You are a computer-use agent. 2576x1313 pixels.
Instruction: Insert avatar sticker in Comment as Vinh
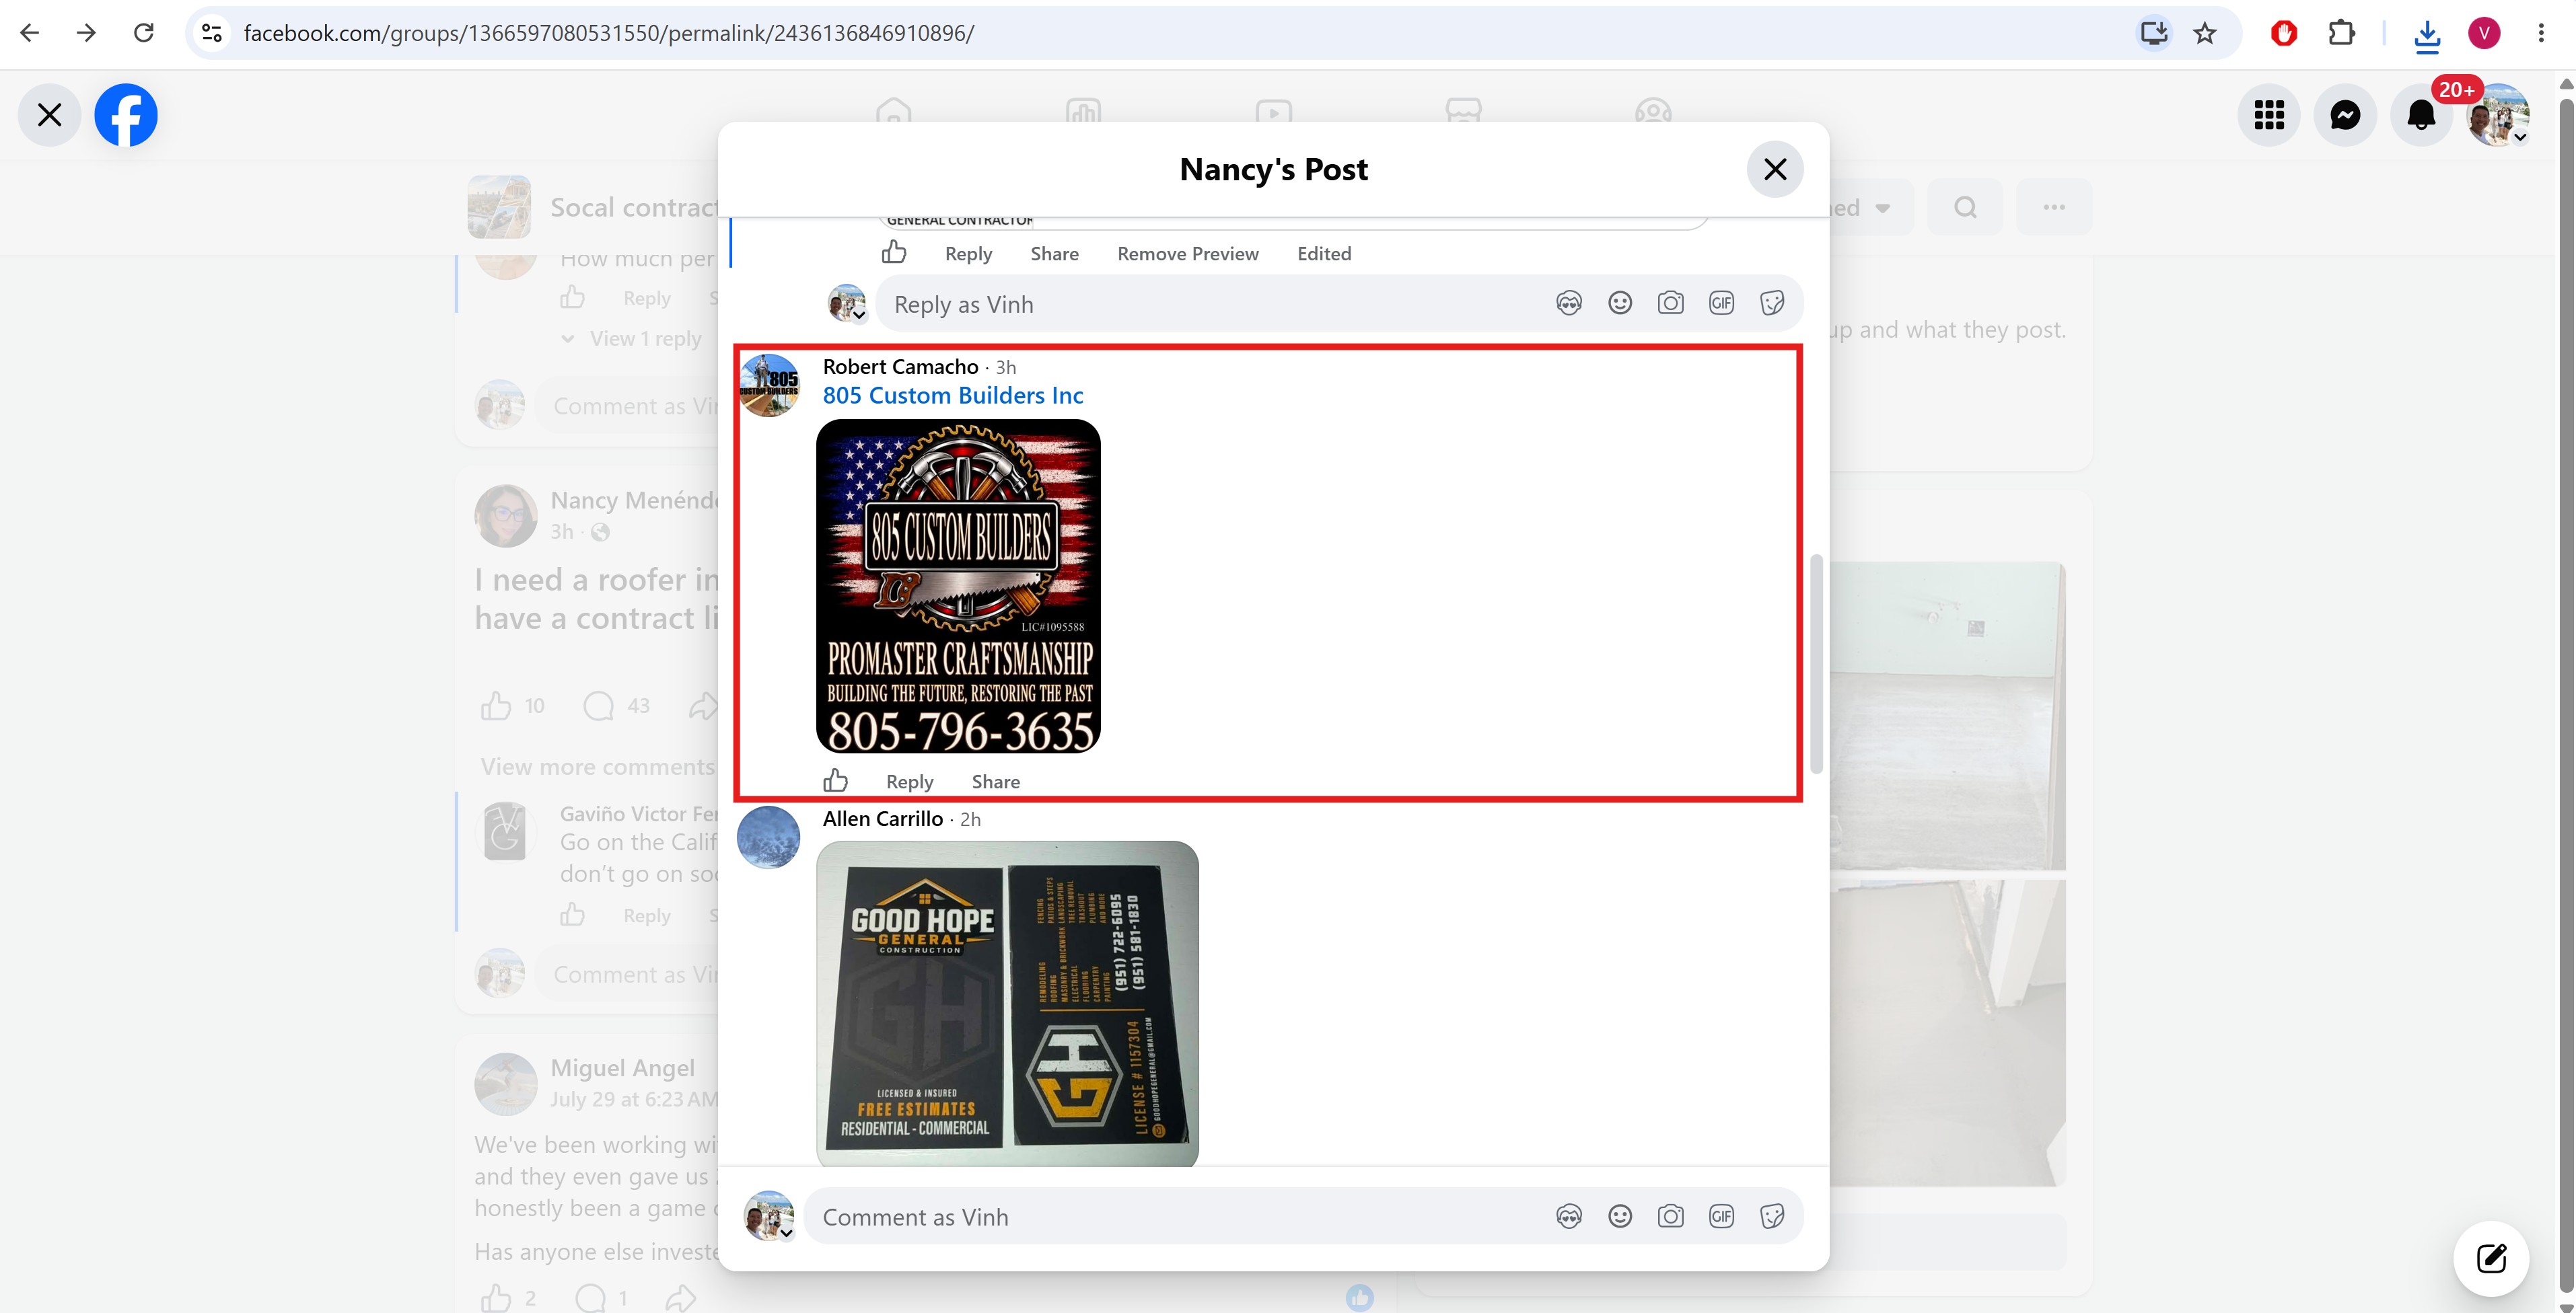pos(1569,1216)
